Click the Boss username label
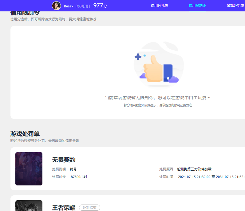This screenshot has width=245, height=211. pyautogui.click(x=68, y=6)
